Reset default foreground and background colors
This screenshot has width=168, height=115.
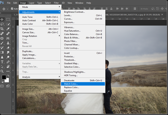2,82
